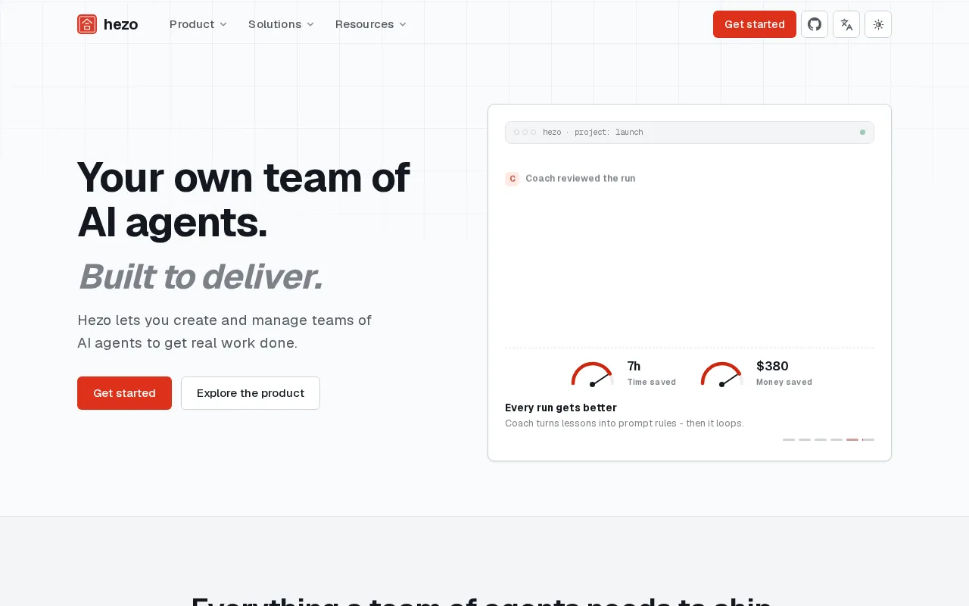Click the '$380' money saved value
Image resolution: width=969 pixels, height=606 pixels.
tap(772, 366)
